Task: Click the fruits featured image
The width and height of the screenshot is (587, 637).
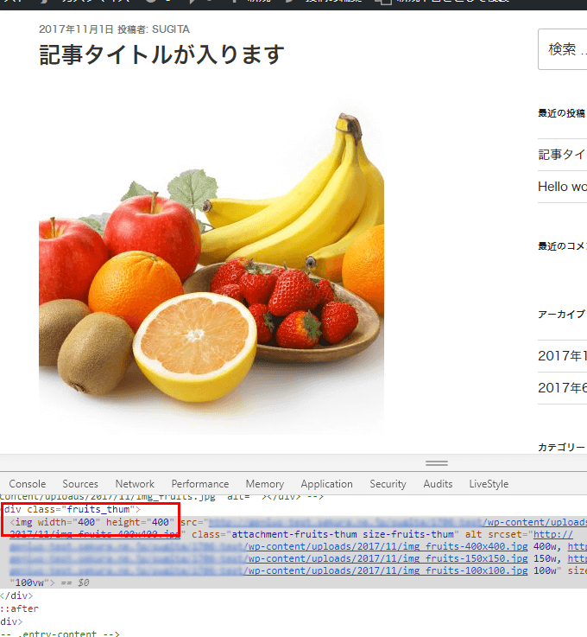Action: pos(211,262)
